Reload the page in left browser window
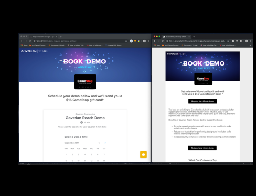Screen dimensions: 256x196 pos(30,41)
